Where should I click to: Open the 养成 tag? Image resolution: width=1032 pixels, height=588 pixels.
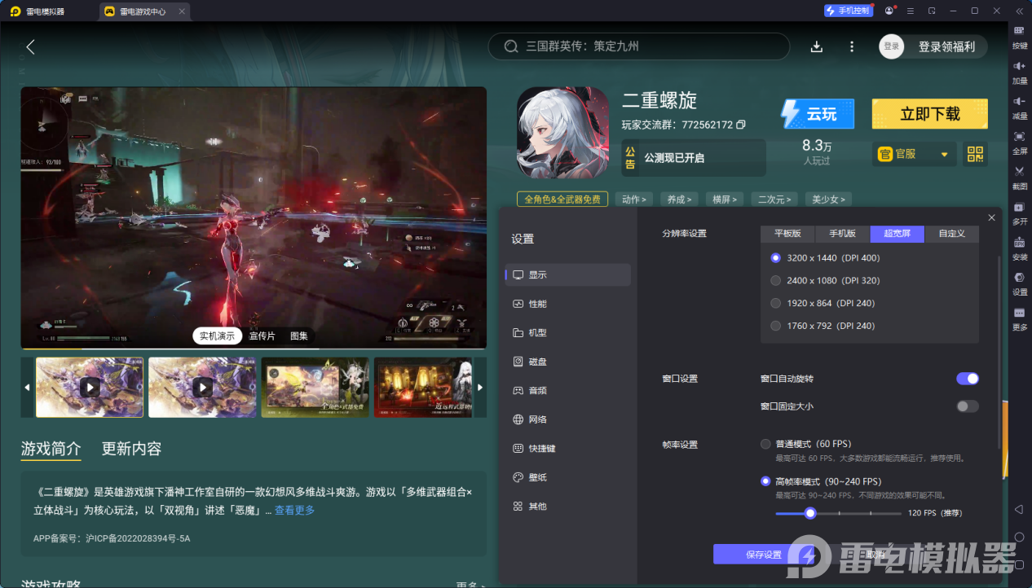(x=680, y=199)
